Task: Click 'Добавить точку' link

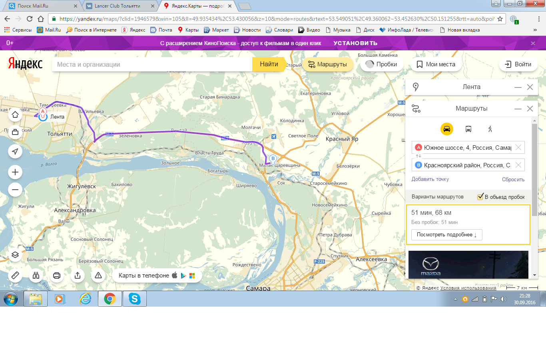Action: pyautogui.click(x=430, y=179)
